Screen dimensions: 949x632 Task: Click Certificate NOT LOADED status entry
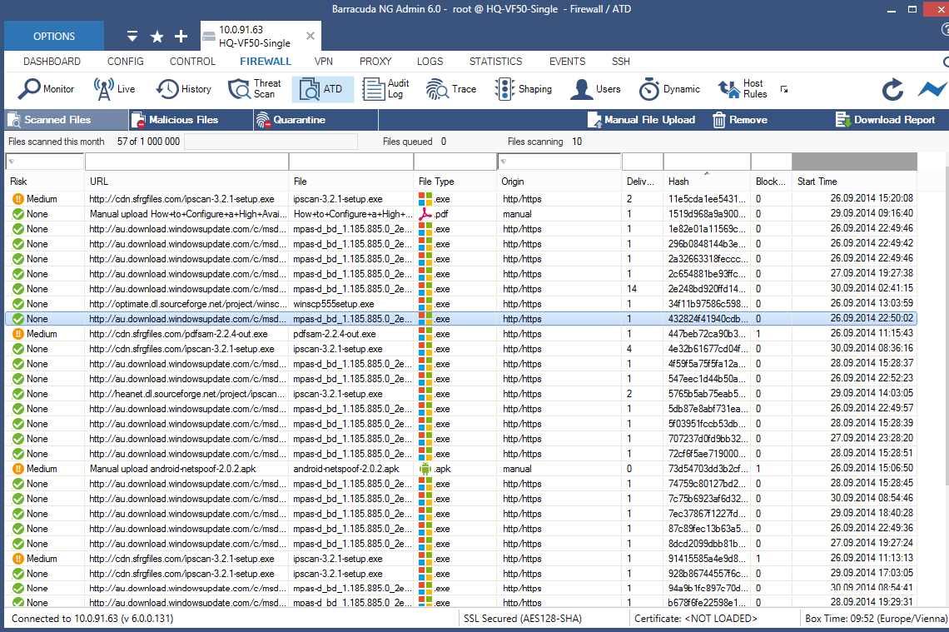coord(695,619)
